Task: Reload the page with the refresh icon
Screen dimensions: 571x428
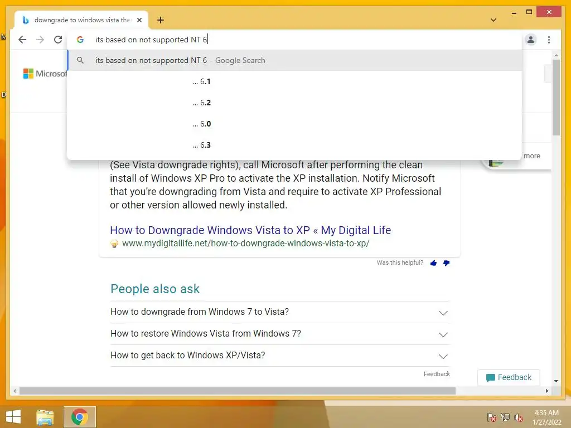Action: (58, 40)
